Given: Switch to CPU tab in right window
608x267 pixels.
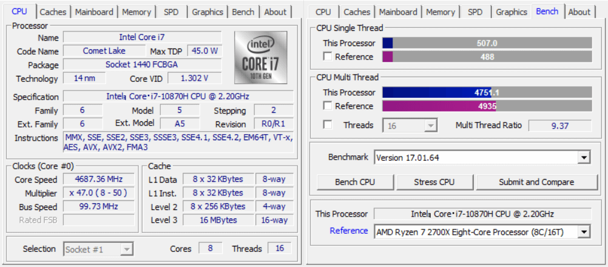Looking at the screenshot, I should [323, 12].
